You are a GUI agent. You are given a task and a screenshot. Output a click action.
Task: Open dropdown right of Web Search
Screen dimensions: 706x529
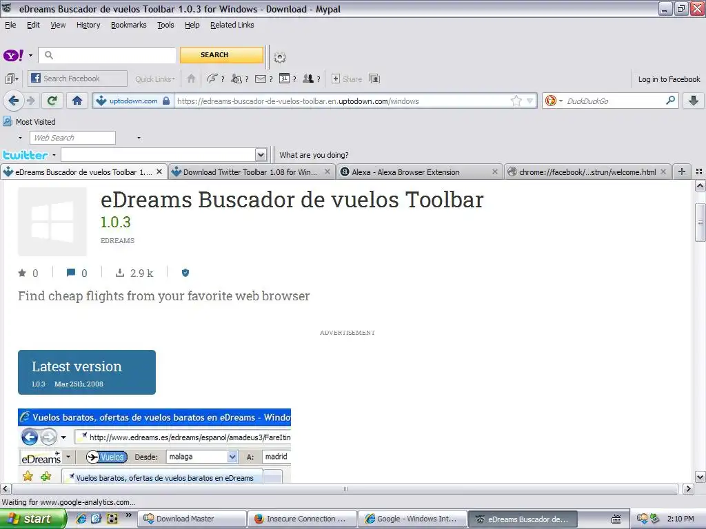pos(139,138)
